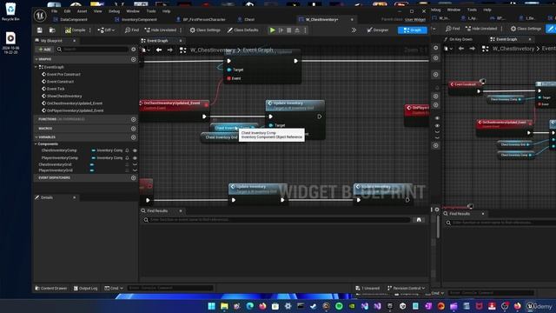Navigate forward in the front Event Graph

[170, 50]
